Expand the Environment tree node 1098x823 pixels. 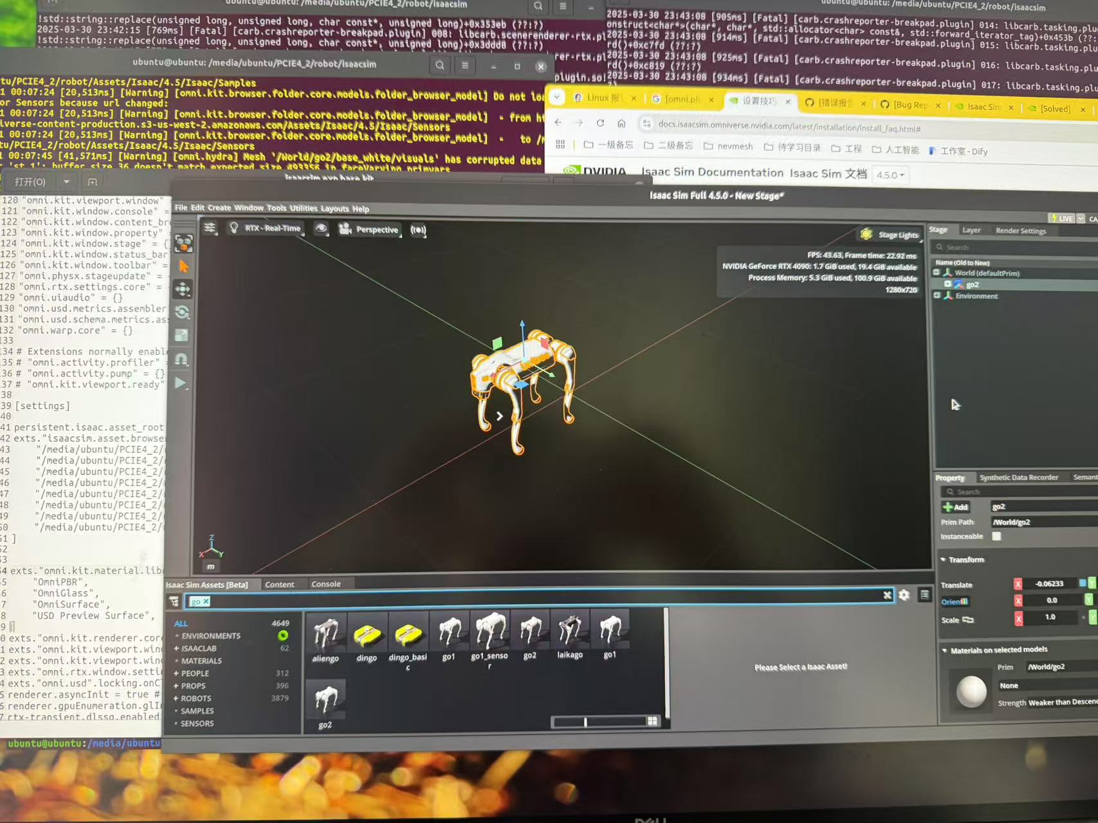(937, 295)
